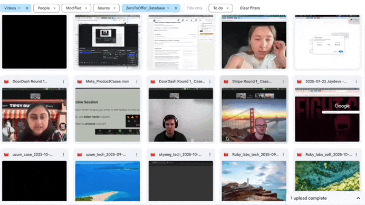Open more options for uzum_tech_2025-09 video

(x=137, y=155)
